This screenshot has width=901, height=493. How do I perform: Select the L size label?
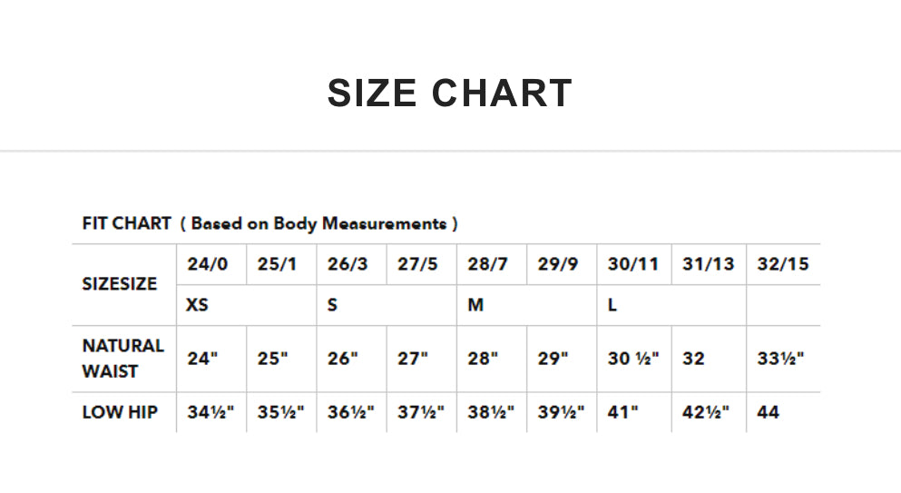coord(612,305)
